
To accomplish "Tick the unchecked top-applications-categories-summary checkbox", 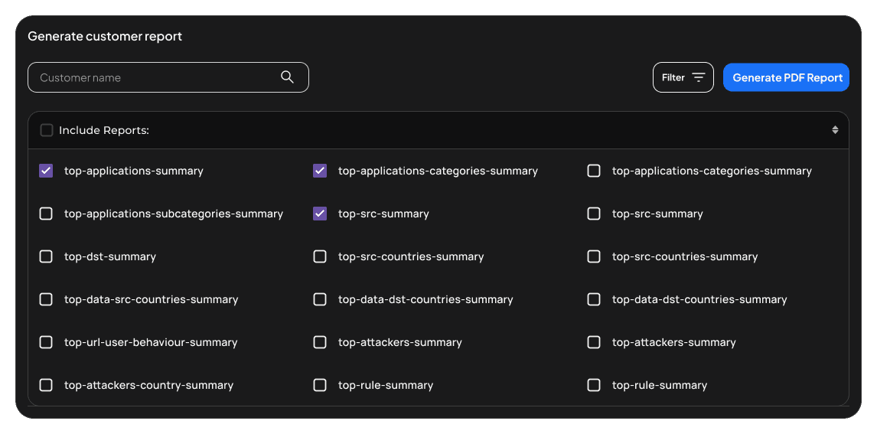I will click(593, 171).
